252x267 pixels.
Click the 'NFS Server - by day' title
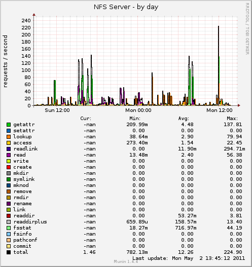pos(126,7)
